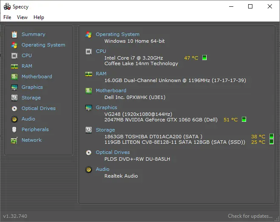Click the Storage drive icon in summary panel

(x=89, y=130)
